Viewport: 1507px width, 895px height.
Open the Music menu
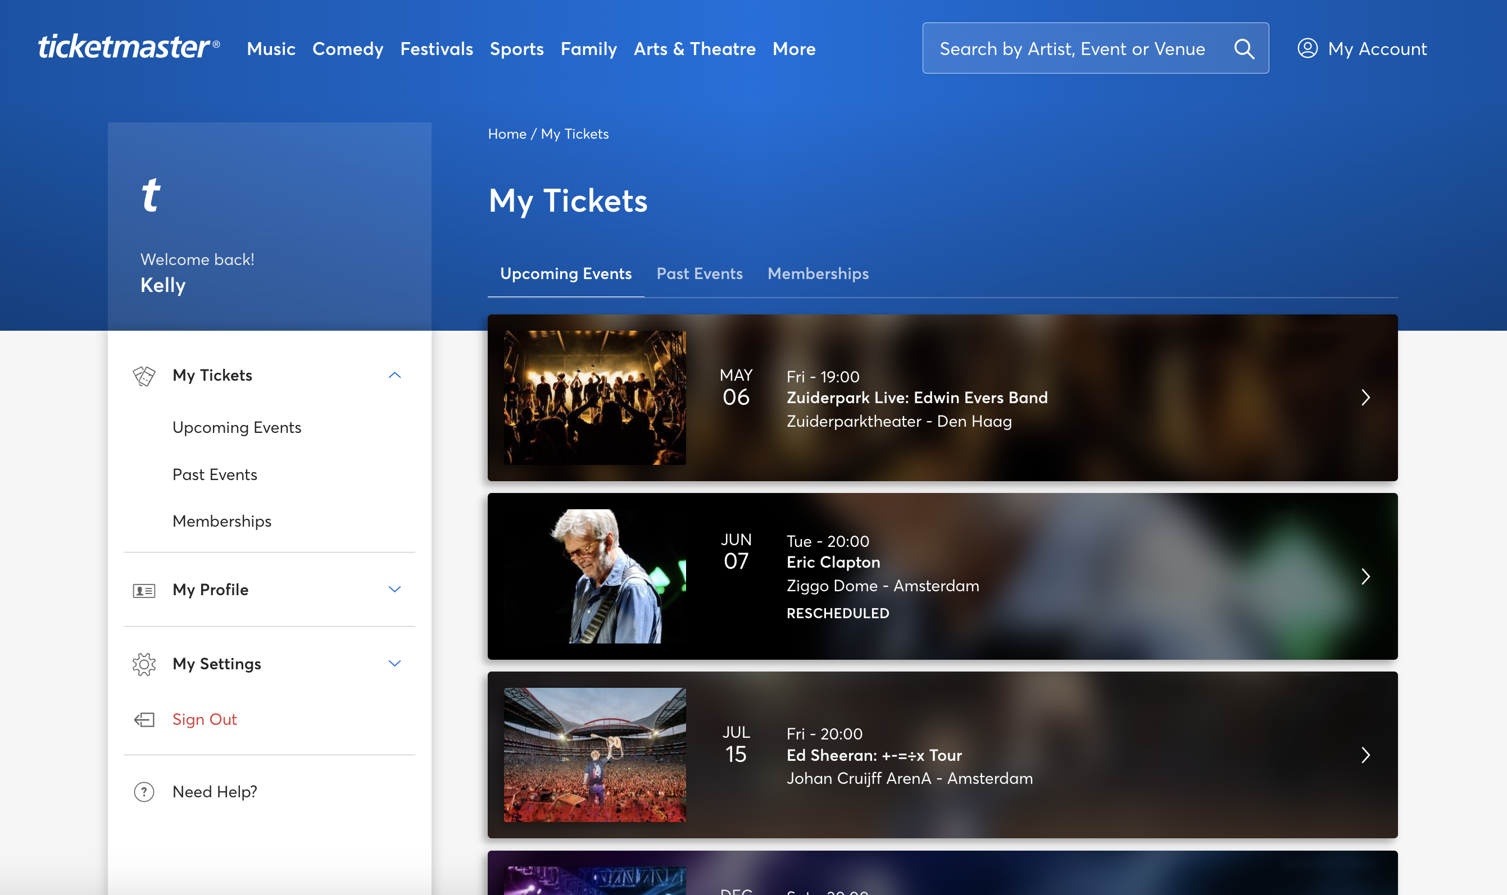pos(271,49)
